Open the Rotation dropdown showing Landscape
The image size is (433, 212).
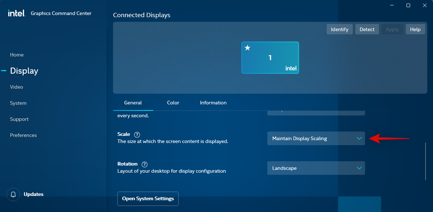pyautogui.click(x=316, y=168)
